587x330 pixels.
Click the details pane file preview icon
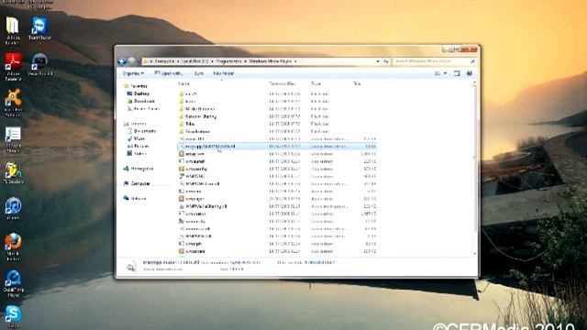tap(130, 267)
